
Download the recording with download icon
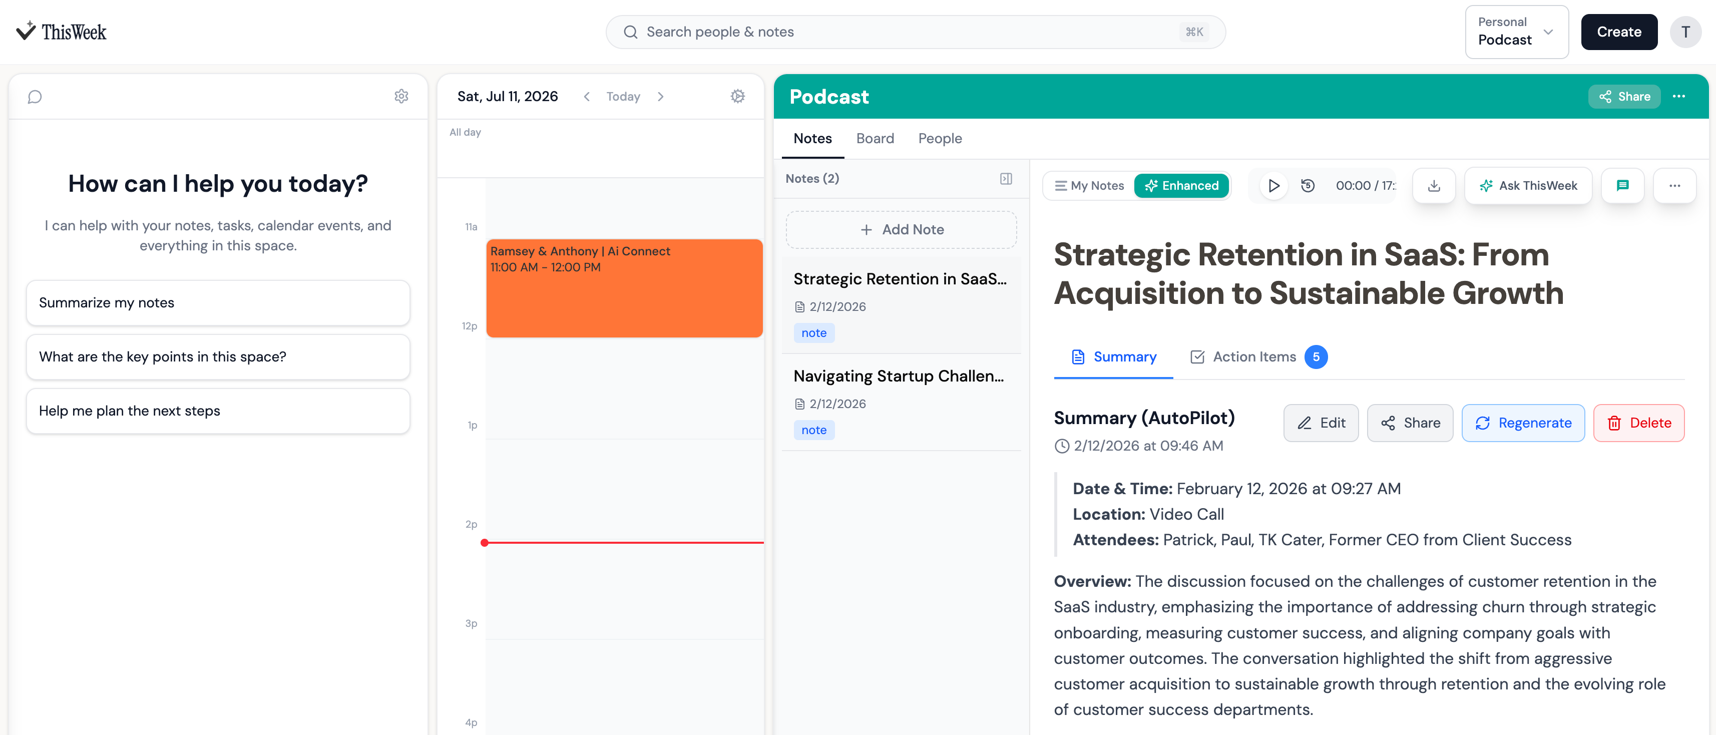tap(1434, 186)
